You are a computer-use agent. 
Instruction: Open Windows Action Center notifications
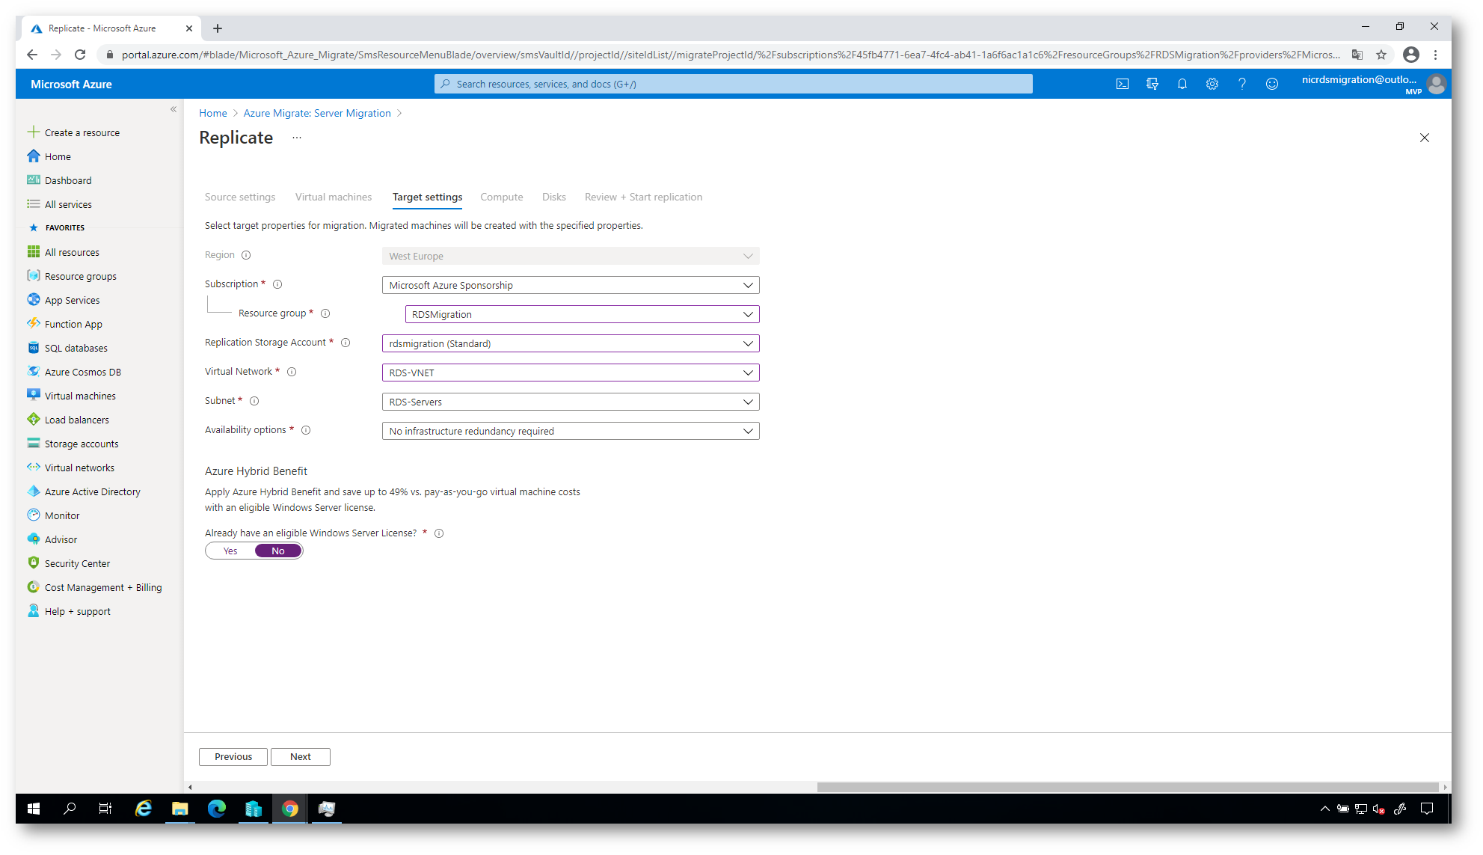click(1427, 809)
